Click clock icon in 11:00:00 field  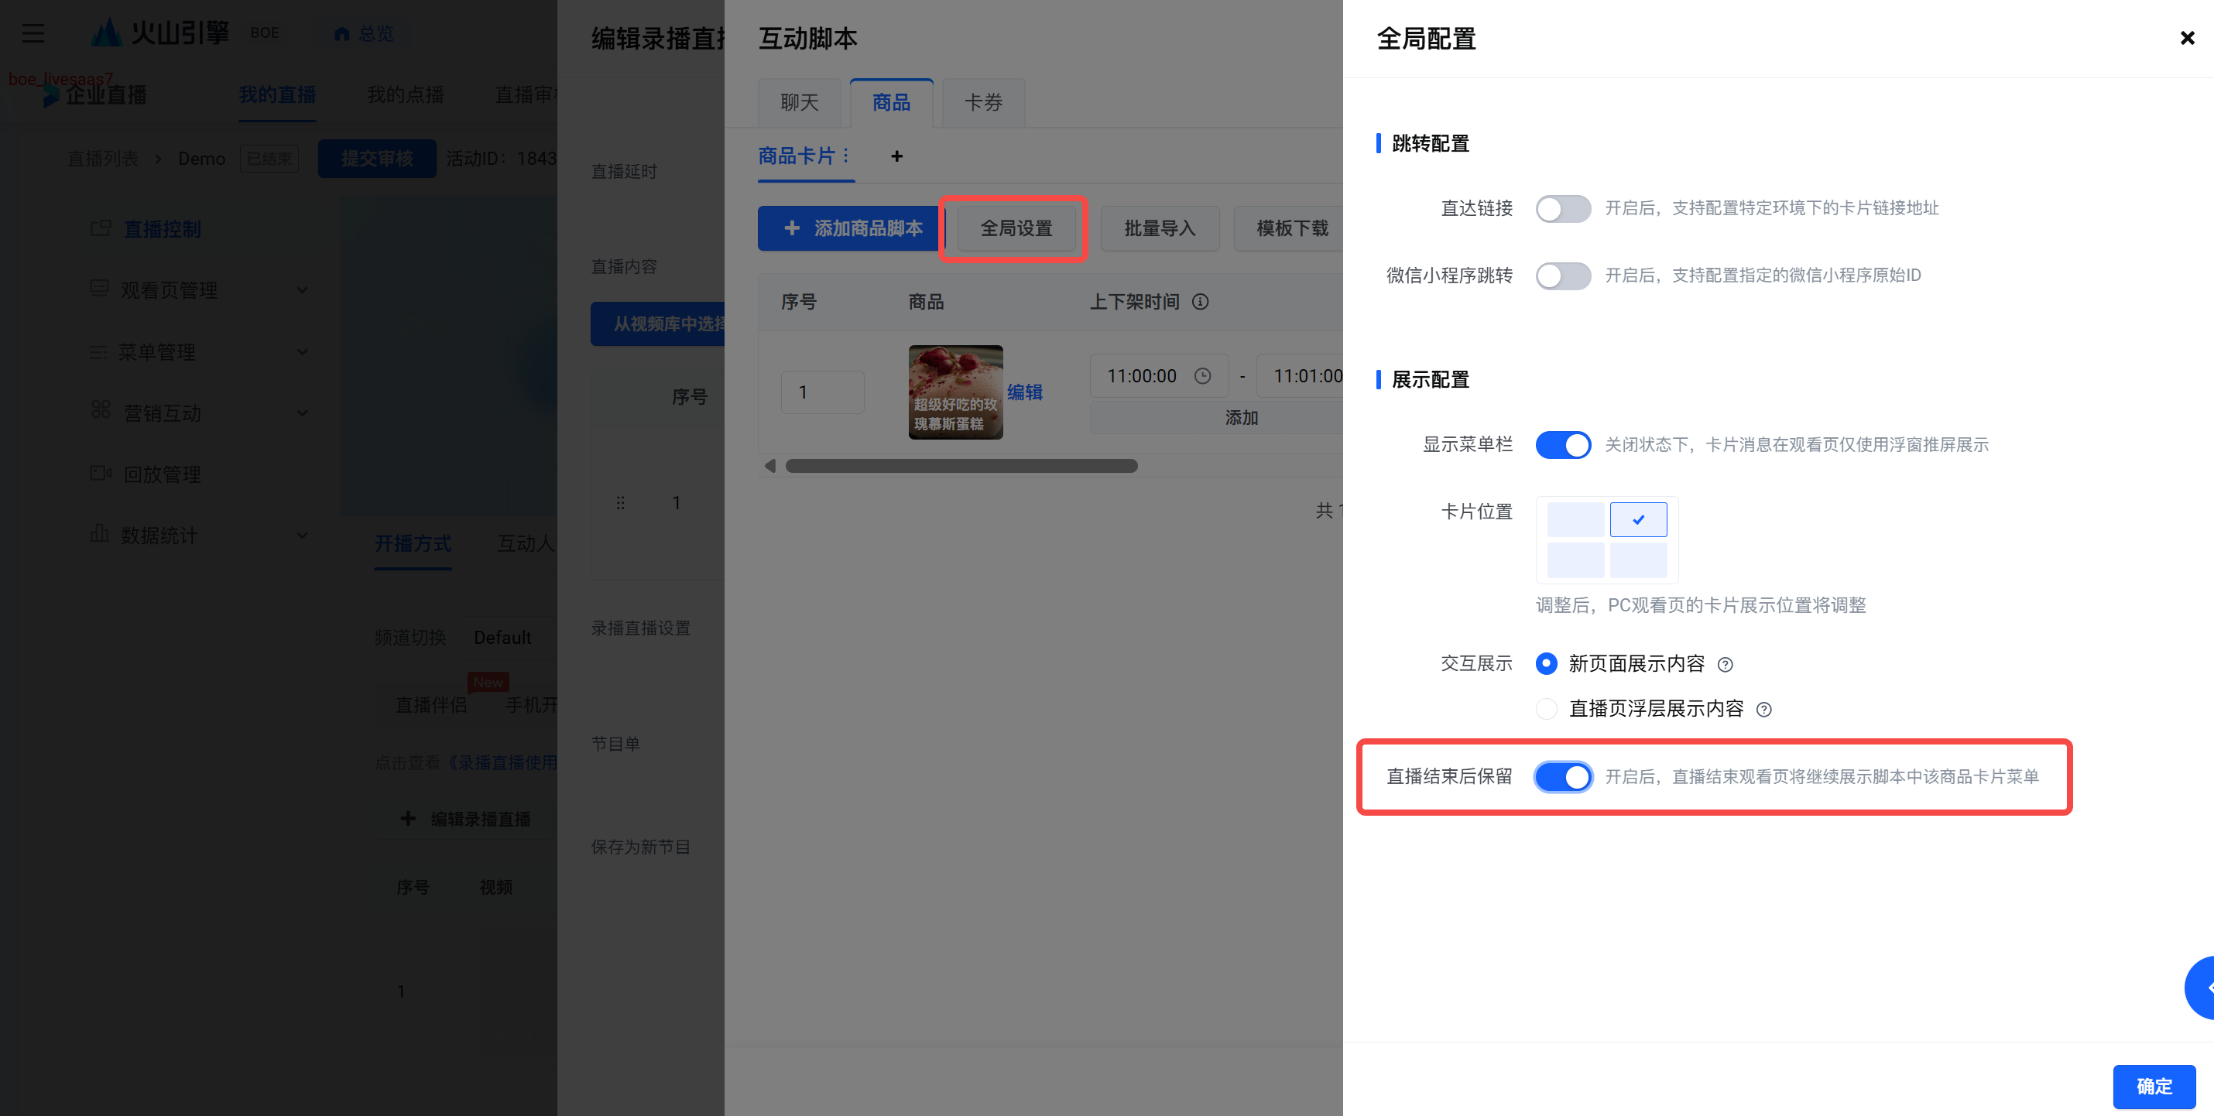coord(1202,376)
